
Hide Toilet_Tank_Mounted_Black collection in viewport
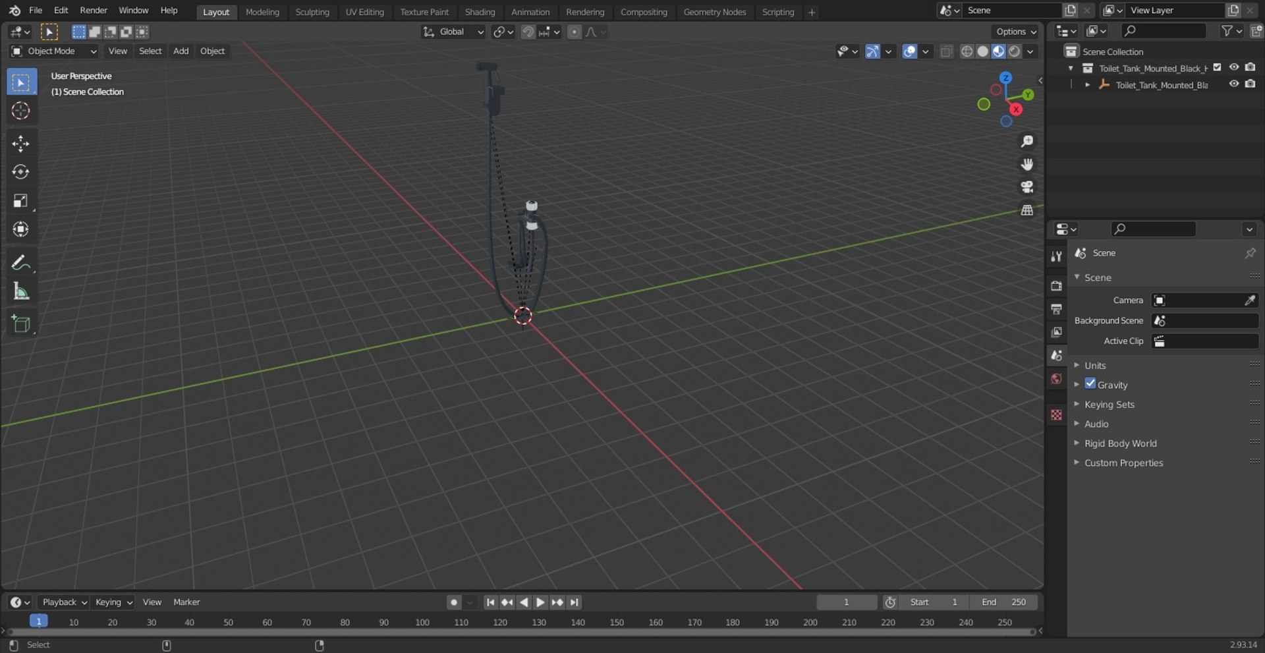(1234, 67)
